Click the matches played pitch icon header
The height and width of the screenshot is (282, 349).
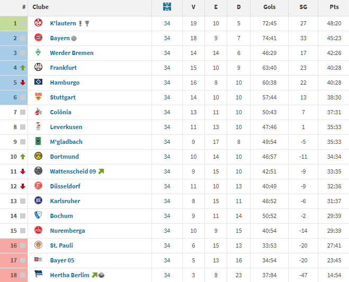pos(167,7)
